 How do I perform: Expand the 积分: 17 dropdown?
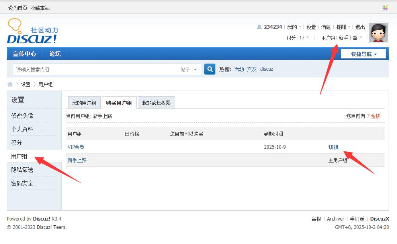pyautogui.click(x=297, y=38)
